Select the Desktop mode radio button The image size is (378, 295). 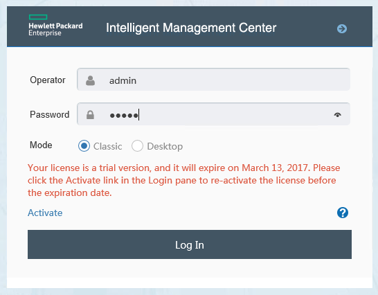click(x=137, y=146)
